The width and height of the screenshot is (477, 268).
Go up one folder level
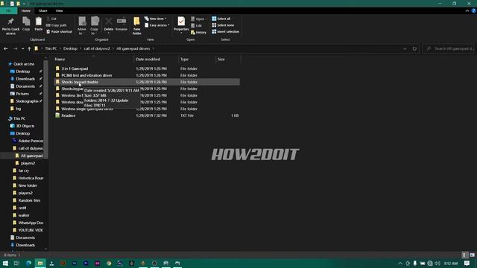tap(29, 48)
